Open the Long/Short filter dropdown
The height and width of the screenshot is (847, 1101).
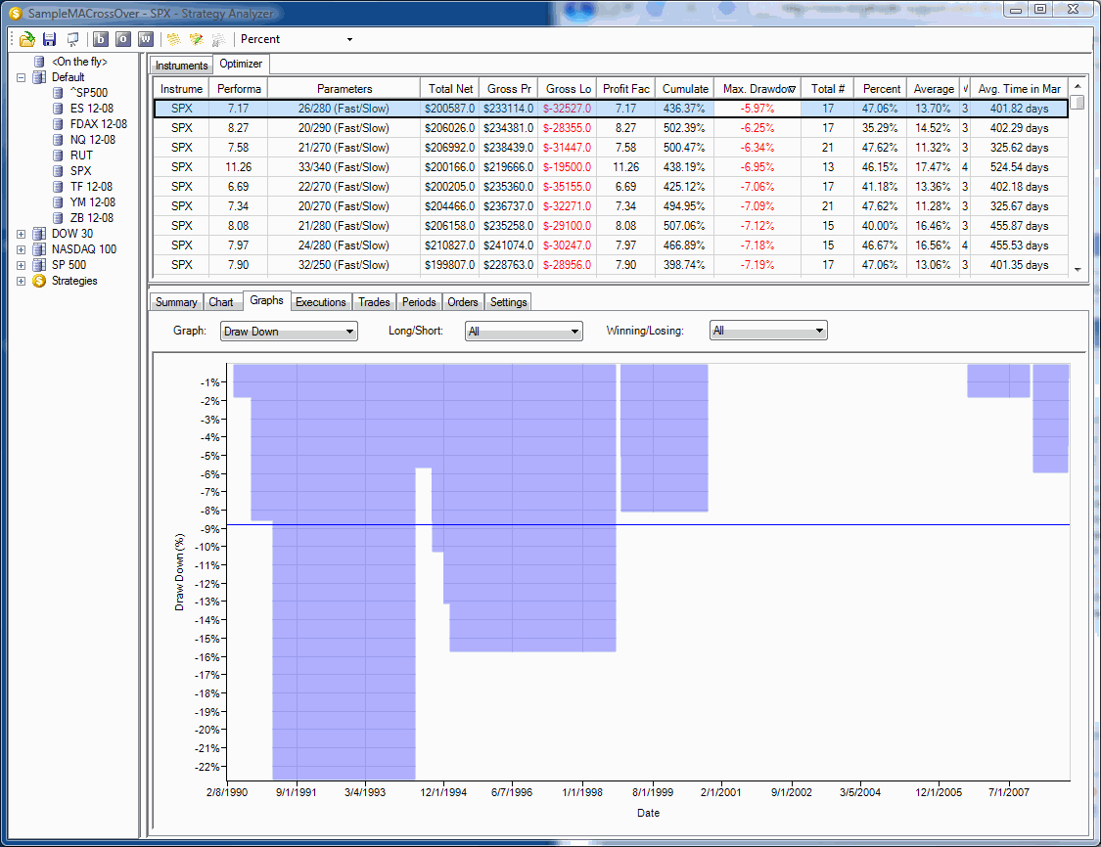click(x=524, y=332)
